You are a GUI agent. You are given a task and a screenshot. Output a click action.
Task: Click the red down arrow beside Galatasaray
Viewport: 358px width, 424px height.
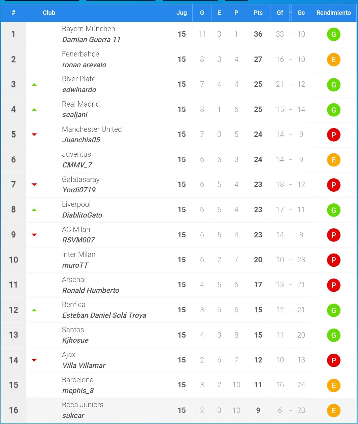34,185
